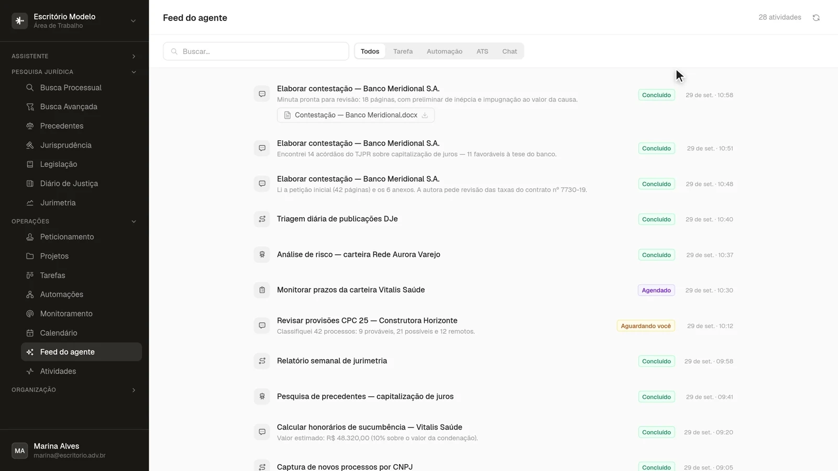
Task: Click the Busca Avançada filter icon
Action: coord(30,107)
